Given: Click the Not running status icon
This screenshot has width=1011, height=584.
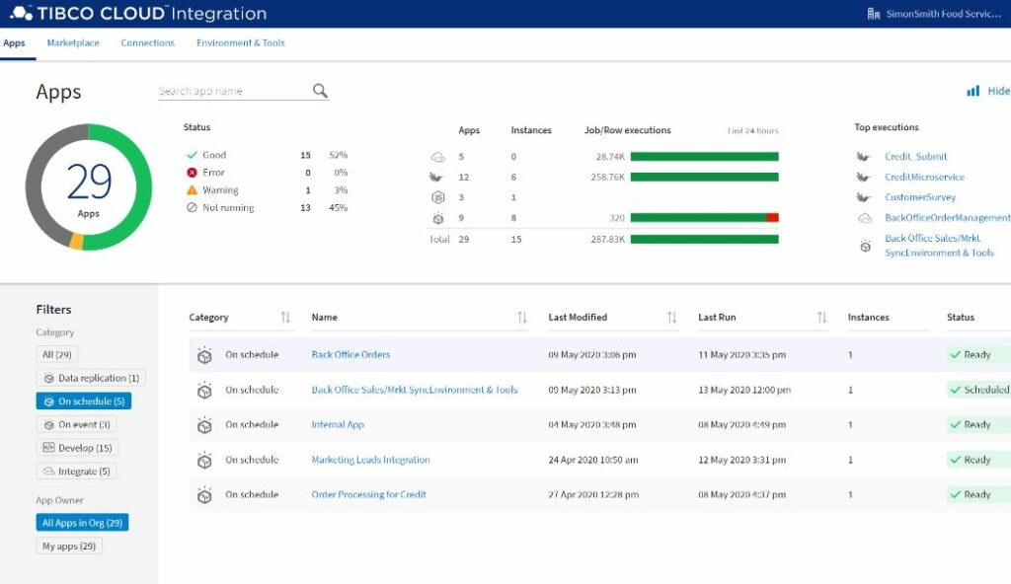Looking at the screenshot, I should pyautogui.click(x=192, y=207).
